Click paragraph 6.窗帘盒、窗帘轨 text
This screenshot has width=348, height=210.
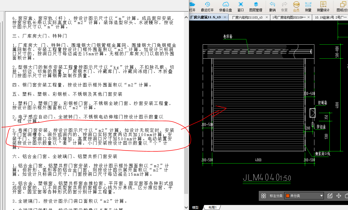(x=93, y=23)
